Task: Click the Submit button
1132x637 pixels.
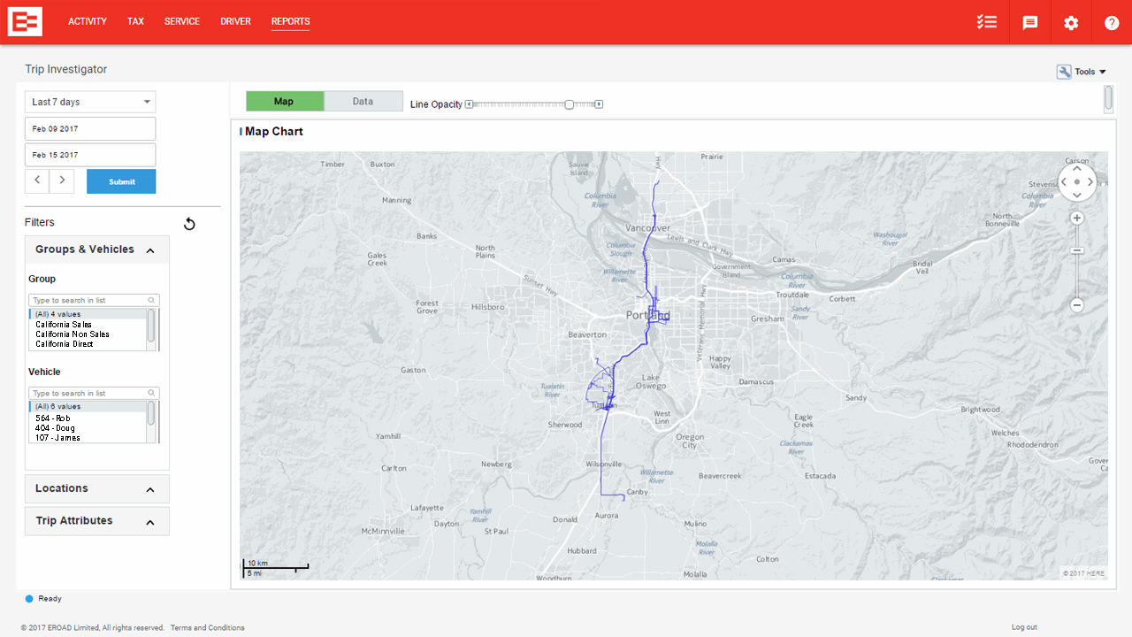Action: 121,181
